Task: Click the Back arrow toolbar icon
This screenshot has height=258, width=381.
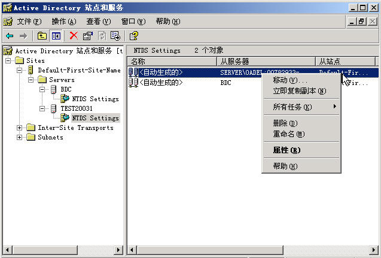Action: coord(9,36)
